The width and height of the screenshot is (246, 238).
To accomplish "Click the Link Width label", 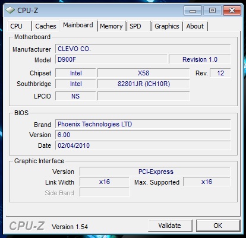I will pyautogui.click(x=59, y=182).
